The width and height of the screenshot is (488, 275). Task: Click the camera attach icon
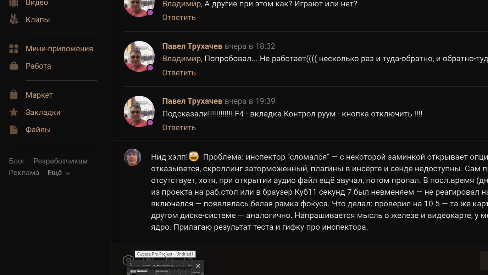[128, 260]
